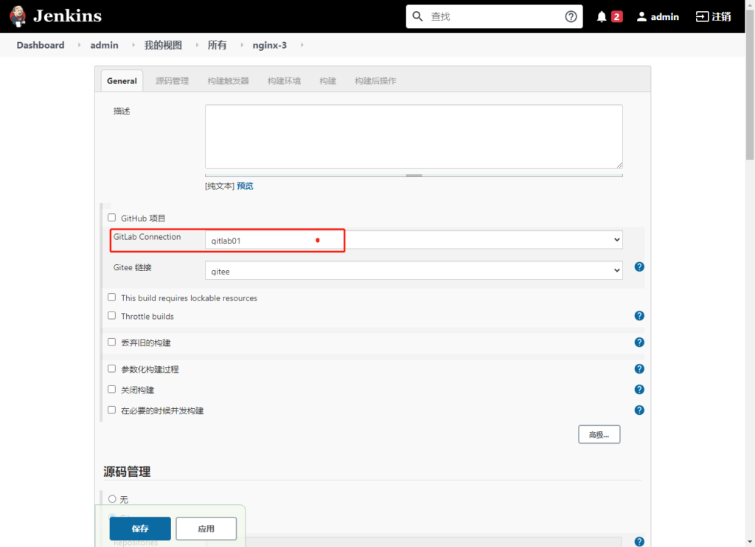The width and height of the screenshot is (755, 547).
Task: Show help for 关闭构建
Action: pyautogui.click(x=639, y=390)
